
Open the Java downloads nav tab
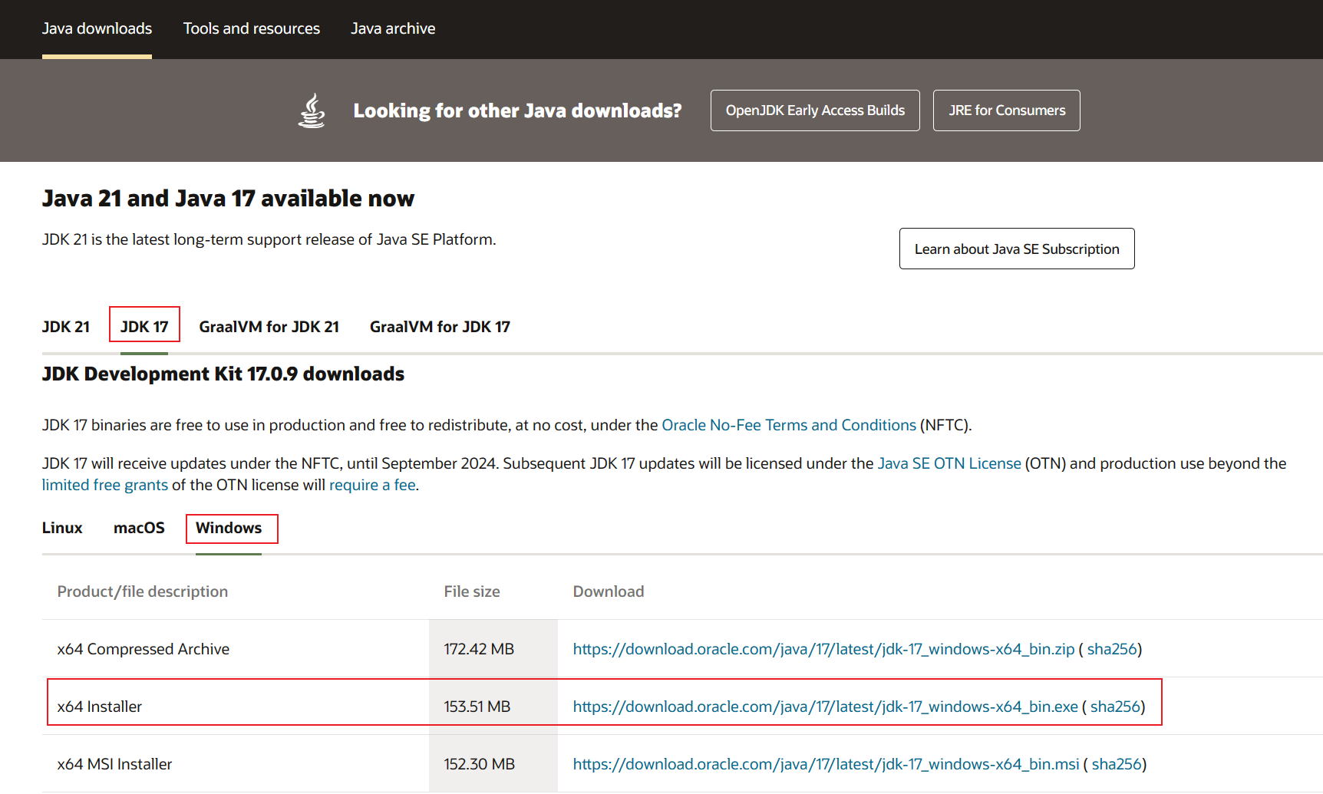(97, 28)
